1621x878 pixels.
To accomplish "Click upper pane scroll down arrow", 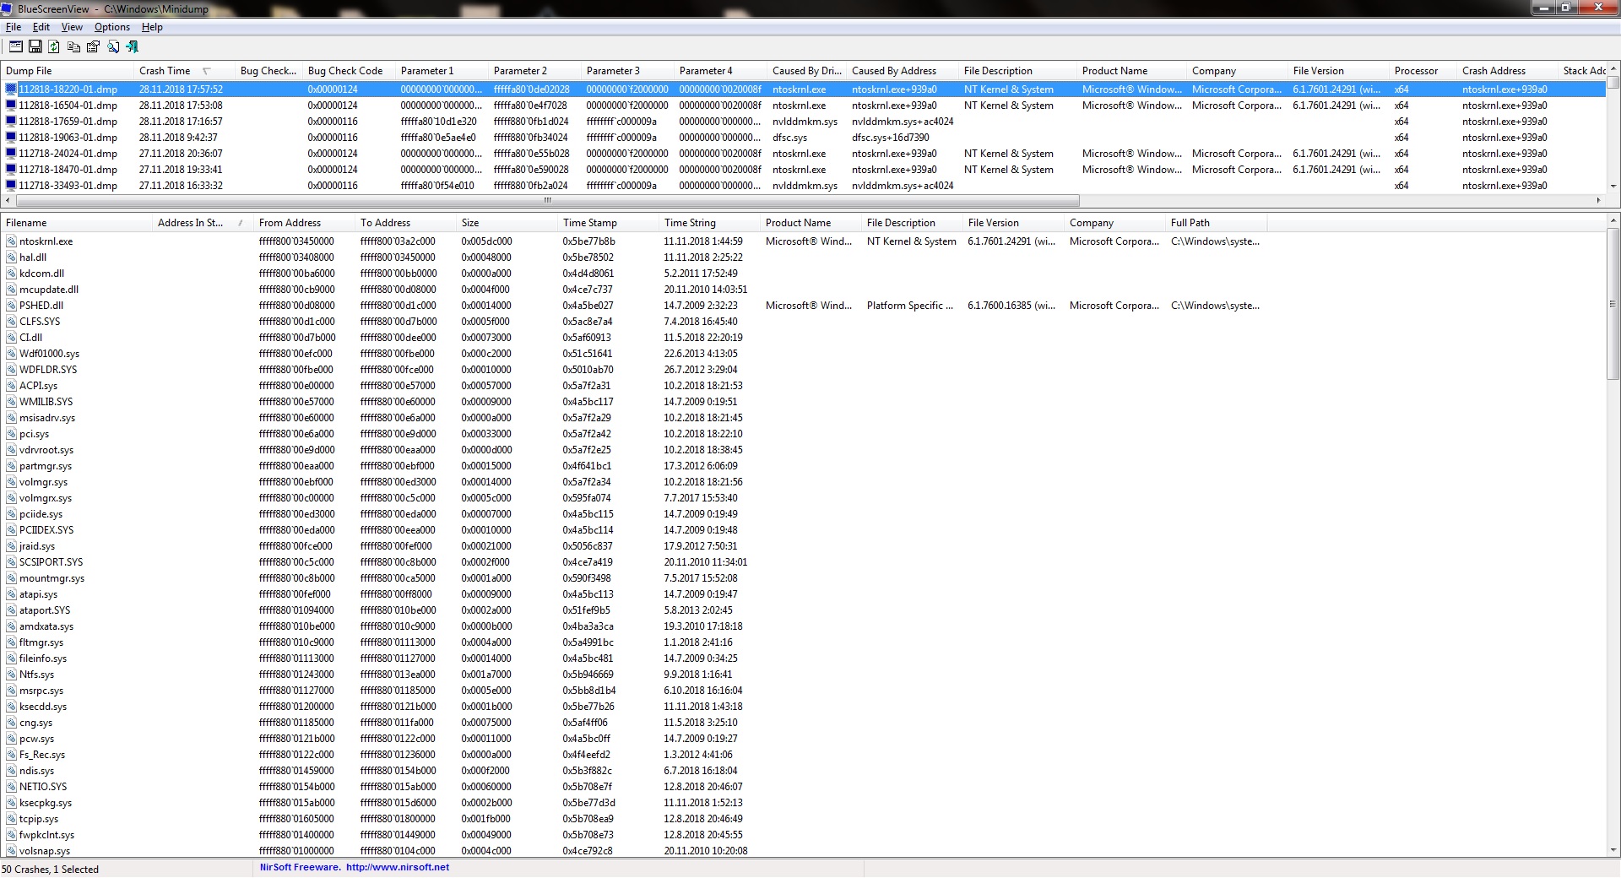I will (x=1613, y=187).
